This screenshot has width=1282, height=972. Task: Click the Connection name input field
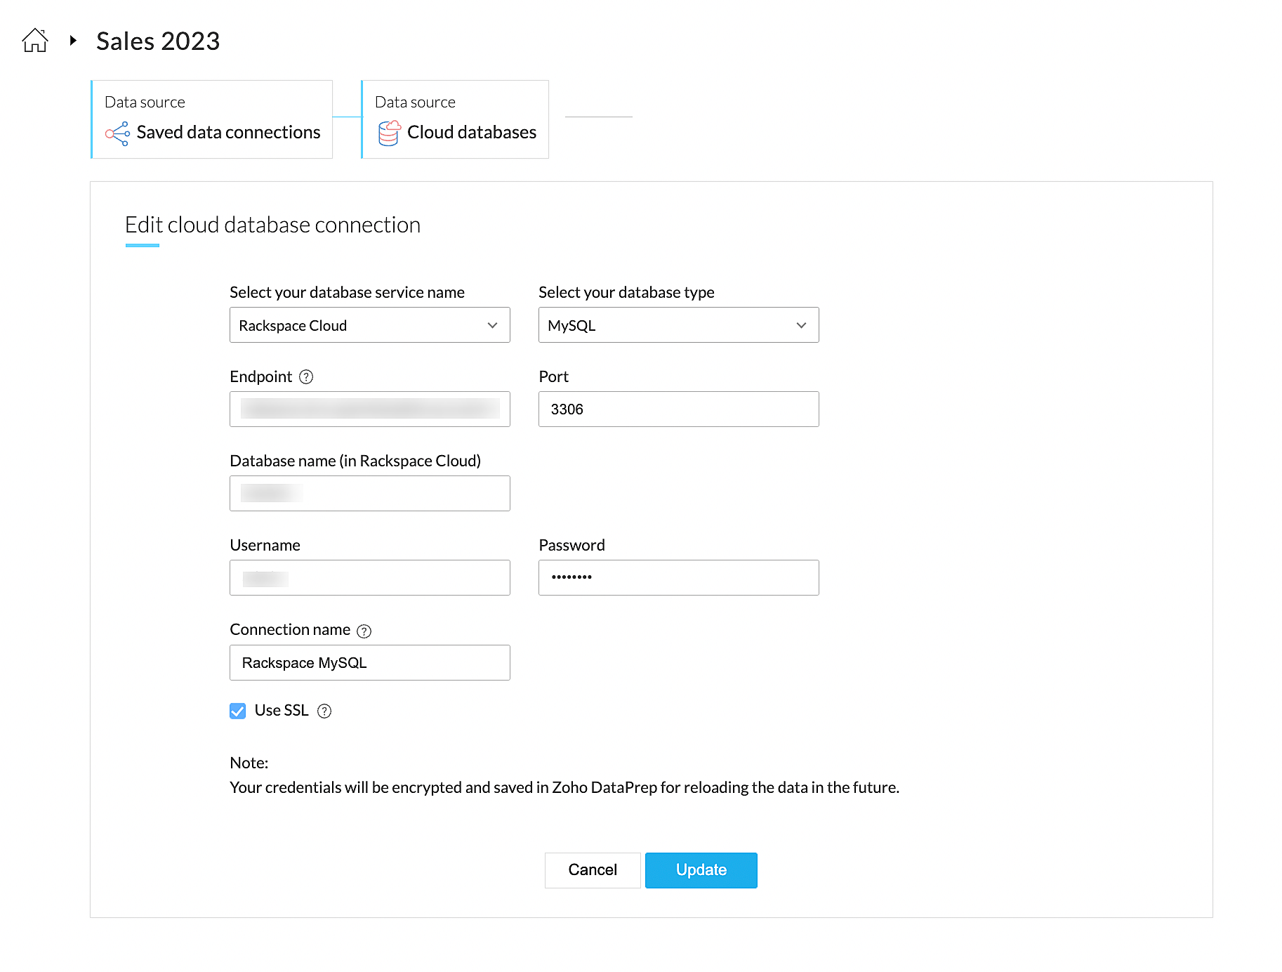[369, 663]
